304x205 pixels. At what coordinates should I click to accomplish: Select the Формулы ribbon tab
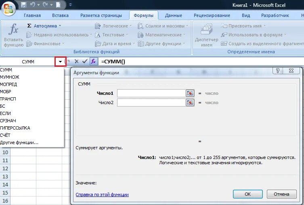(x=143, y=15)
